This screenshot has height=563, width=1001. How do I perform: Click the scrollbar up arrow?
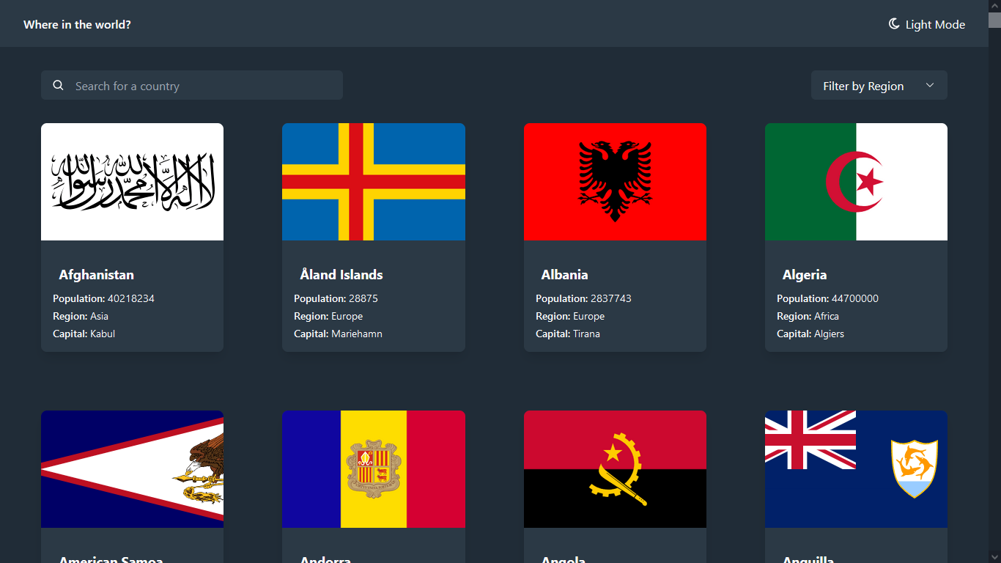(994, 6)
